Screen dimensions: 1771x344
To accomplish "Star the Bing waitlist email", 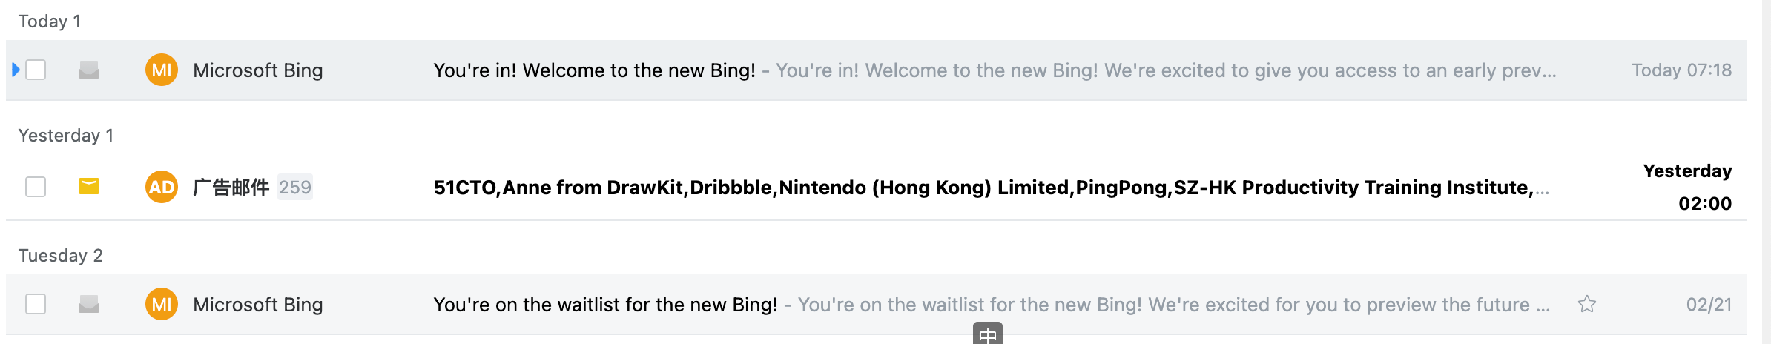I will 1587,304.
